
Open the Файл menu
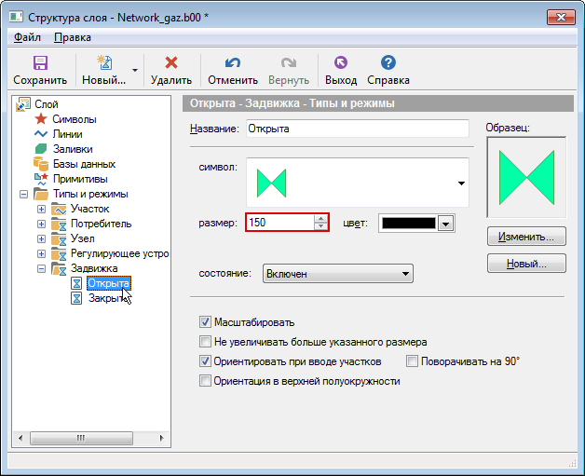pyautogui.click(x=27, y=37)
